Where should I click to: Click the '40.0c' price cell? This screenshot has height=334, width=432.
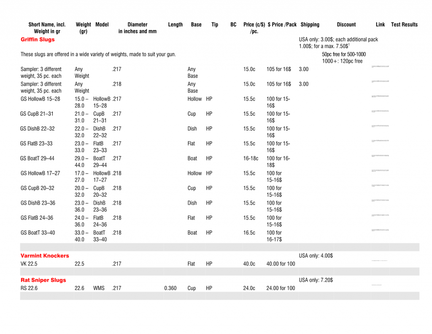tap(249, 263)
